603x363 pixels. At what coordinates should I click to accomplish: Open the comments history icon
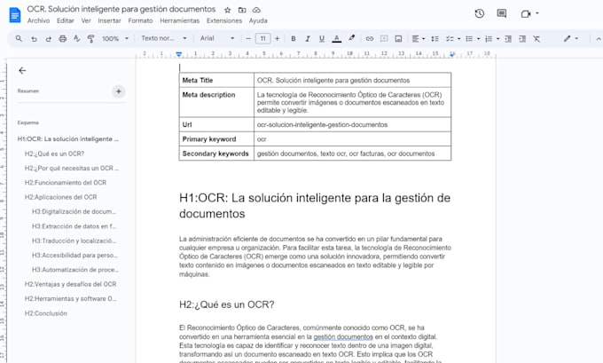coord(502,14)
